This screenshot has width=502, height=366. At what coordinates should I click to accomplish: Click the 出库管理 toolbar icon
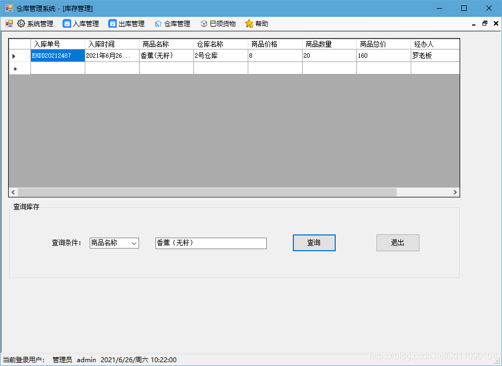coord(112,23)
